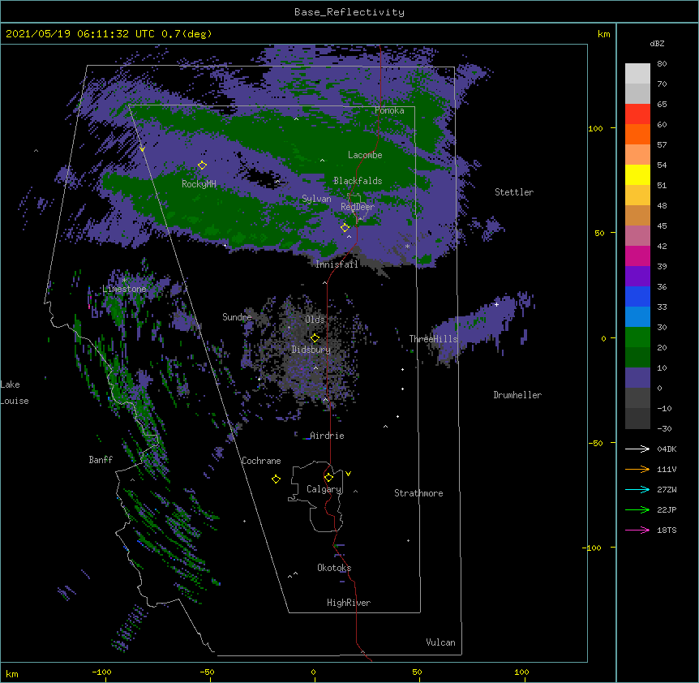Click the 18TS legend text
The image size is (699, 683).
[667, 530]
